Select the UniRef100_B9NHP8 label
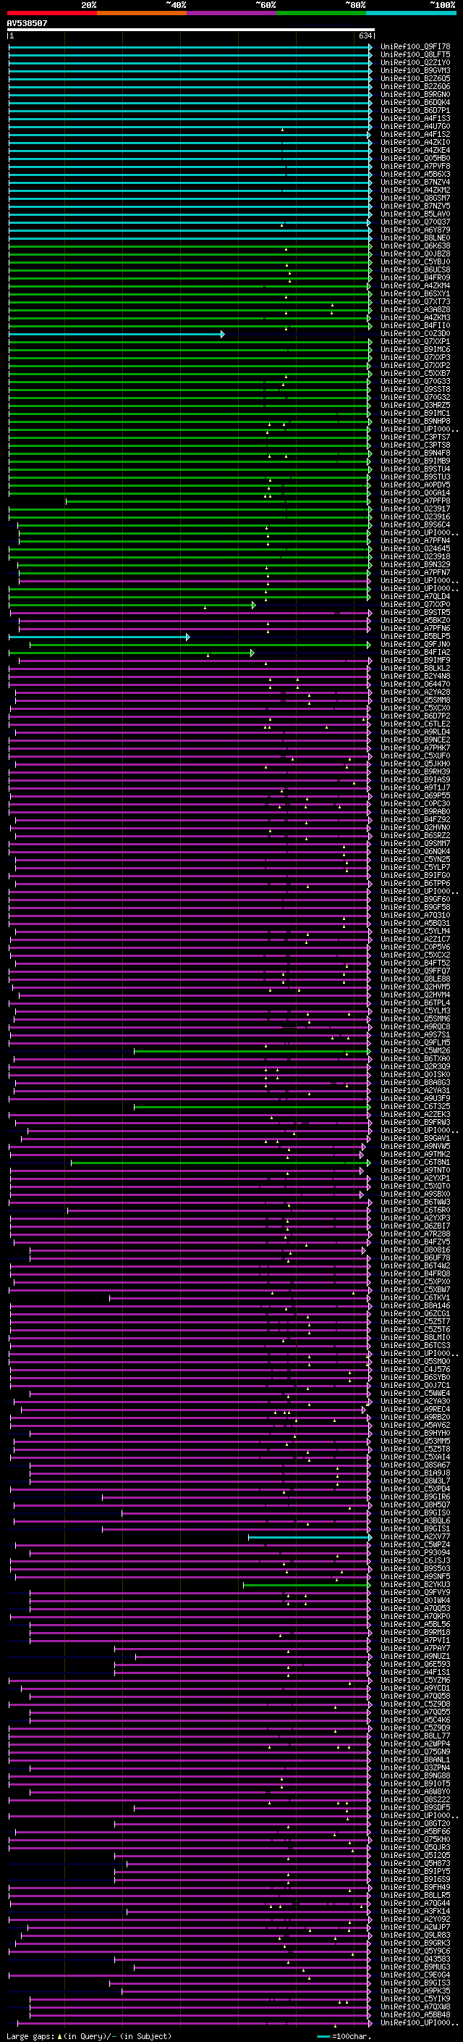 [415, 421]
